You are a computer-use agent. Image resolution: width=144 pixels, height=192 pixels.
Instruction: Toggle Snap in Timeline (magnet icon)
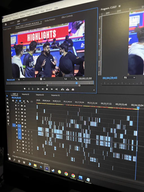tap(17, 101)
